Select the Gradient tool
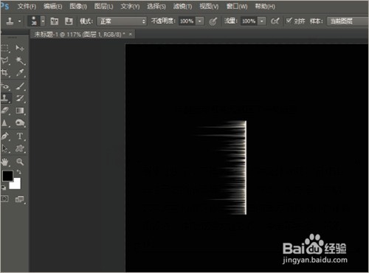Viewport: 369px width, 273px height. click(x=20, y=111)
